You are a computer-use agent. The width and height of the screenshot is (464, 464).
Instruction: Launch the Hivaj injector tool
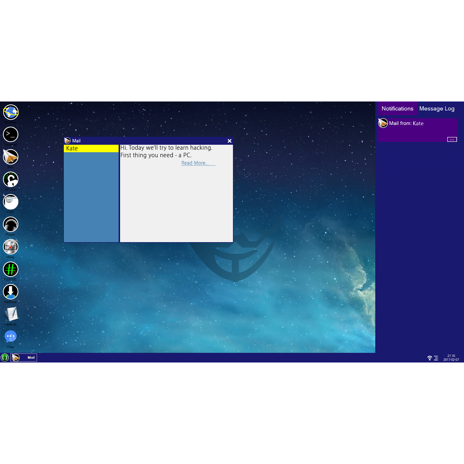pos(10,247)
